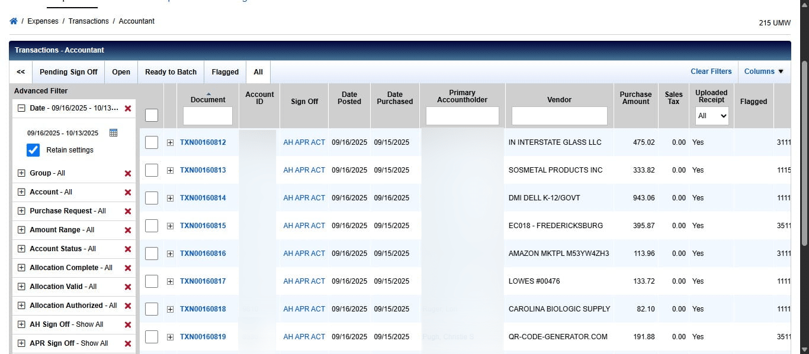
Task: Open the Columns dropdown menu
Action: [x=764, y=71]
